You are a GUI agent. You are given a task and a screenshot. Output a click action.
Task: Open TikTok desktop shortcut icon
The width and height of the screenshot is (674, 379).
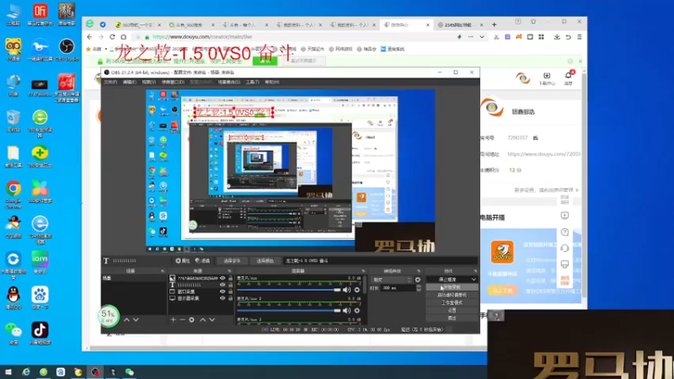tap(40, 334)
